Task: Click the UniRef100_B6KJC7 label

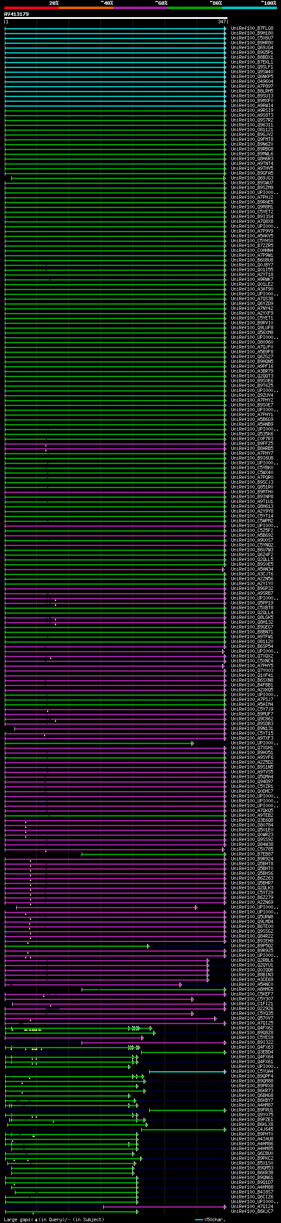Action: point(252,1211)
